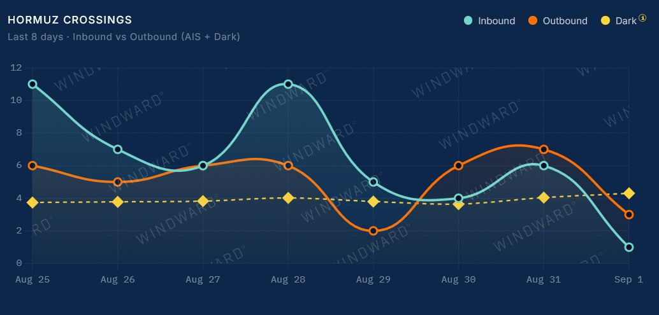Toggle the Outbound series legend item
Image resolution: width=659 pixels, height=315 pixels.
558,20
